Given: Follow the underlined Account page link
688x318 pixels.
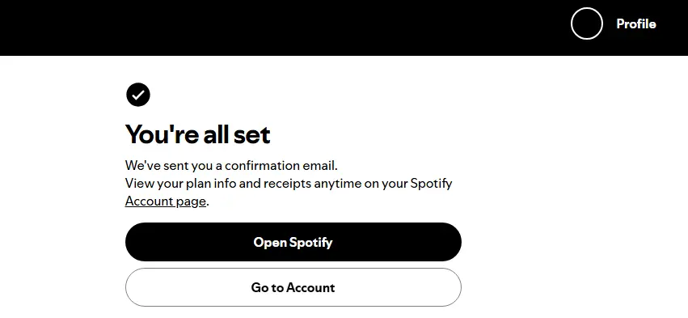Looking at the screenshot, I should (x=166, y=201).
